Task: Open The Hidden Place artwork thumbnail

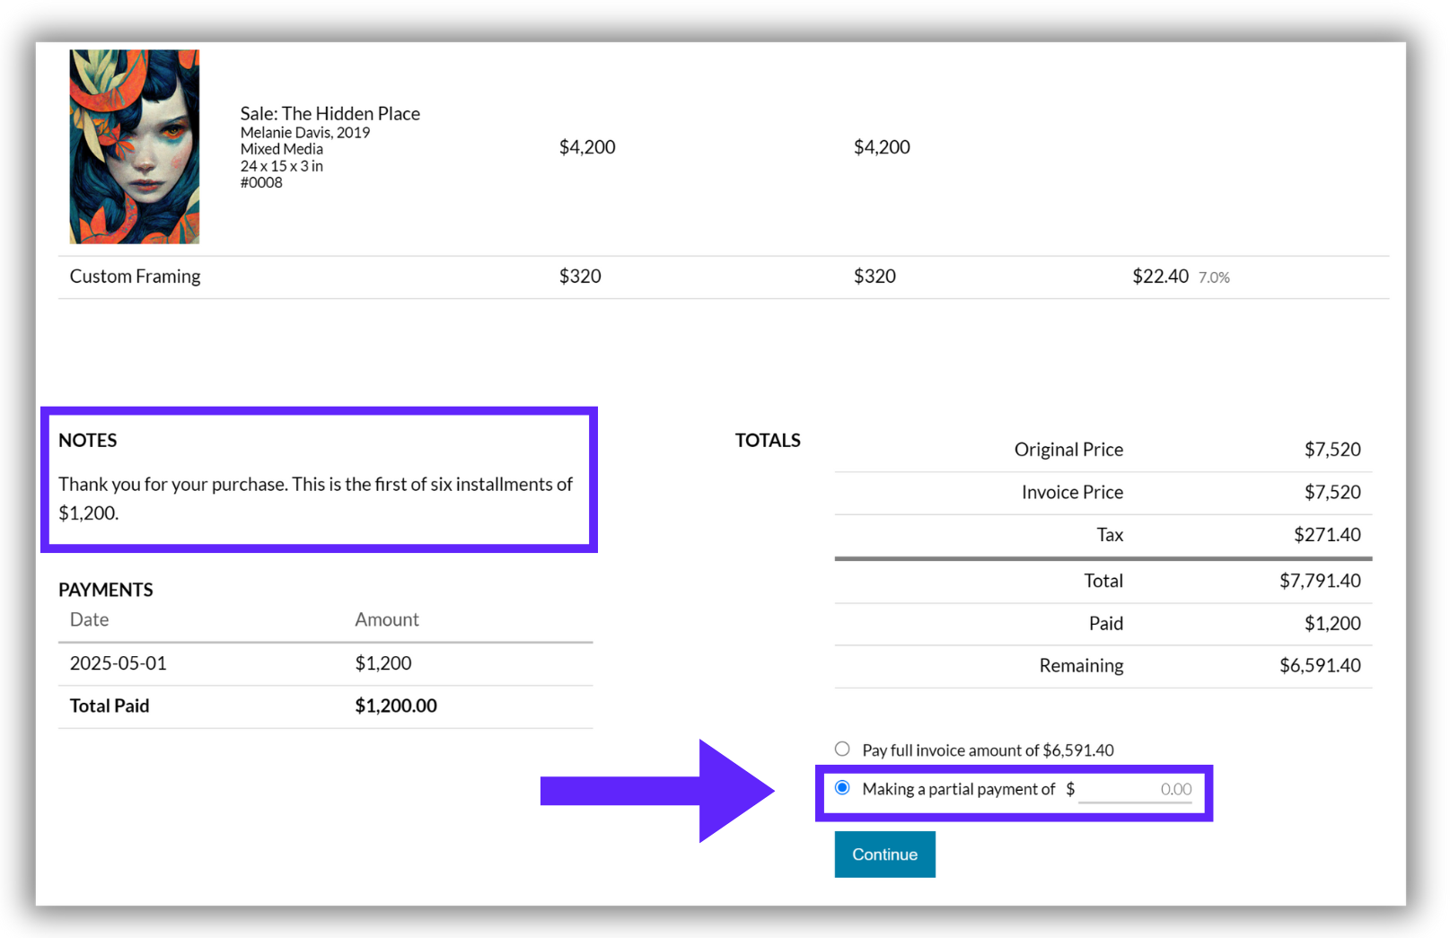Action: pos(135,146)
